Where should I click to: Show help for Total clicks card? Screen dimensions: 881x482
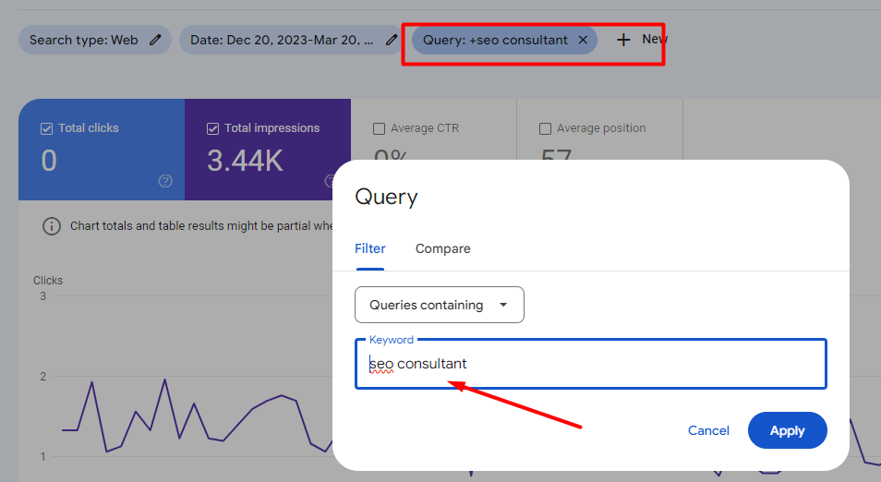165,181
